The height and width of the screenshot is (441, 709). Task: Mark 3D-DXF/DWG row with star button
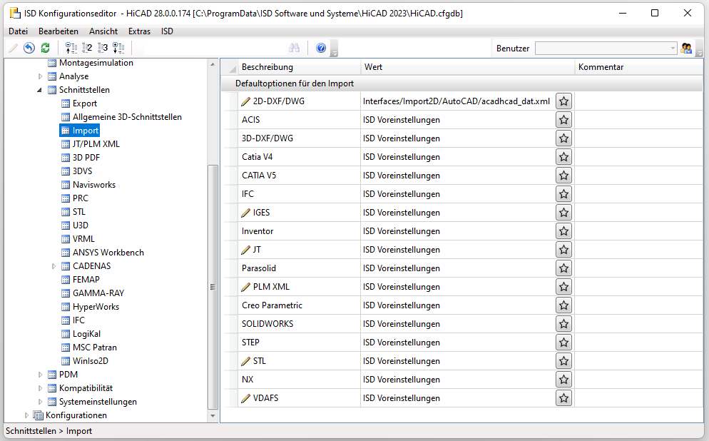(564, 138)
